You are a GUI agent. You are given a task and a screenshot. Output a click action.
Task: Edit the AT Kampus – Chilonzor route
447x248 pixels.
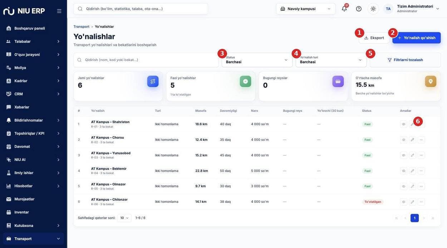coord(412,202)
